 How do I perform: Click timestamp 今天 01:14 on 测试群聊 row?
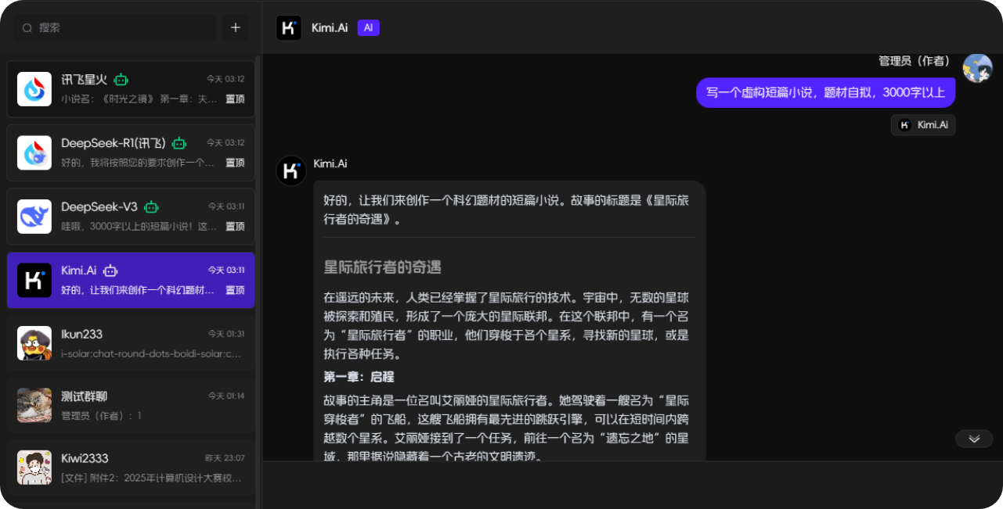226,396
